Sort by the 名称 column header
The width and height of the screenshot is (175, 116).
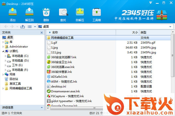pos(81,32)
